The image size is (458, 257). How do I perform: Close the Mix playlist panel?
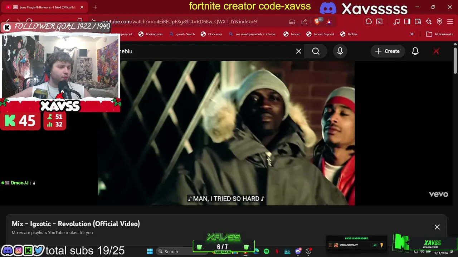(x=437, y=227)
